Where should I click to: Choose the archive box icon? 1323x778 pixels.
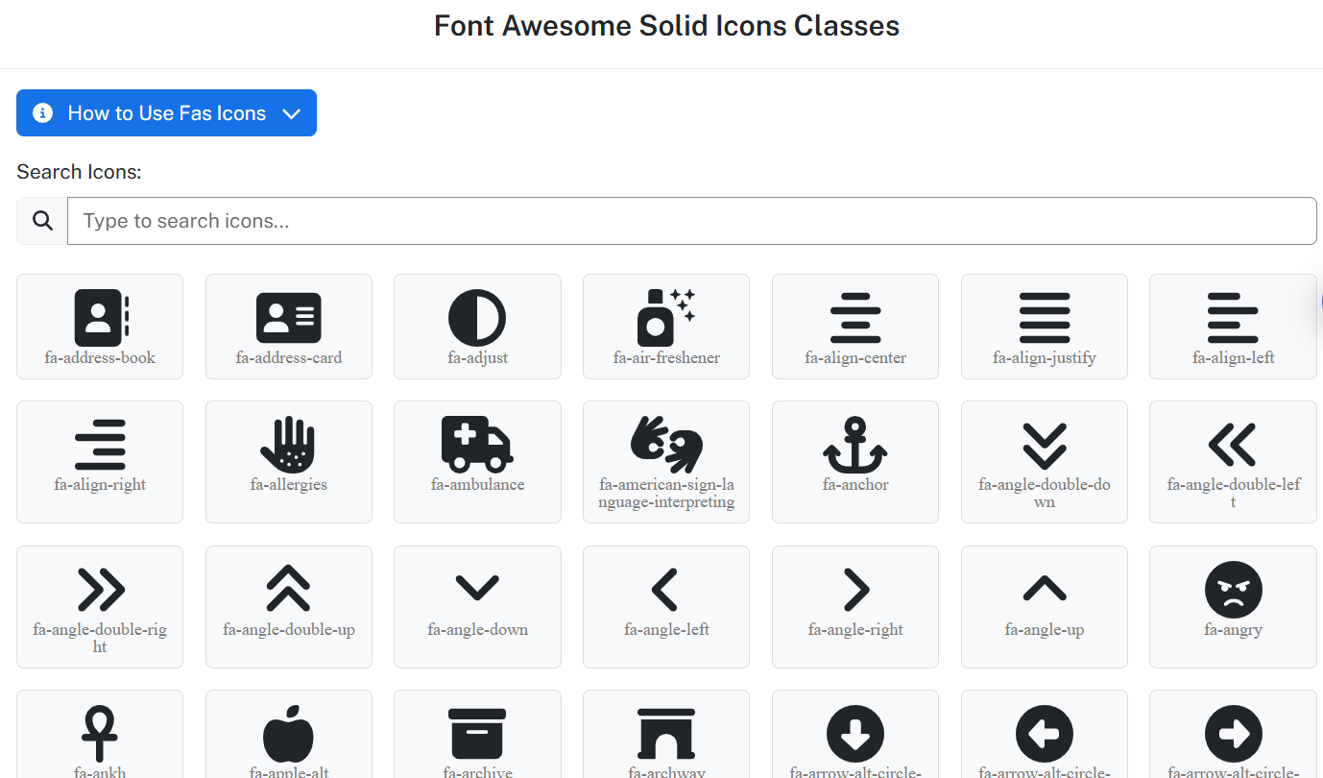477,733
